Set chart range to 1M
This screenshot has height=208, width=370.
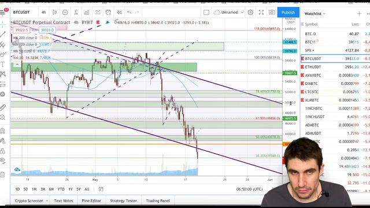34,189
